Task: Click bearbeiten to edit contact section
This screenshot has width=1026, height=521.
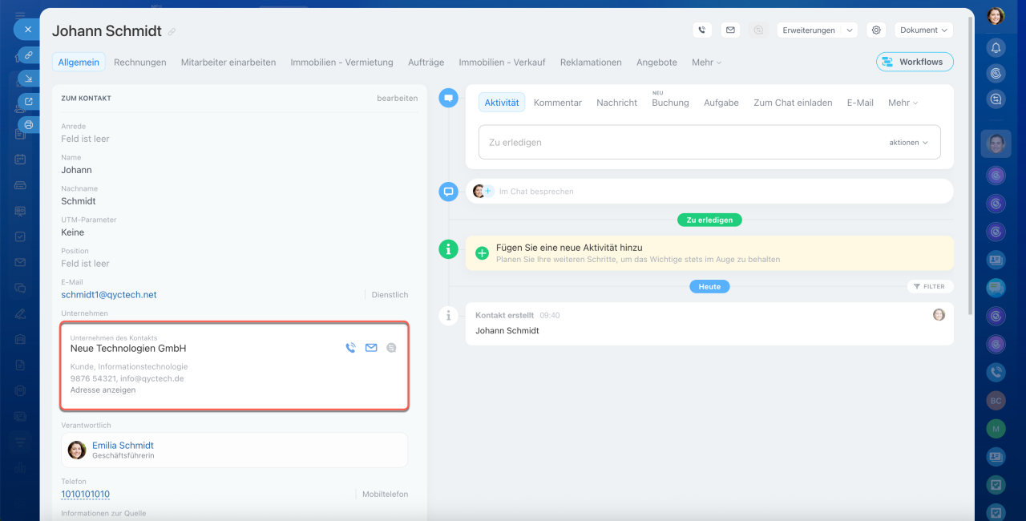Action: click(397, 99)
